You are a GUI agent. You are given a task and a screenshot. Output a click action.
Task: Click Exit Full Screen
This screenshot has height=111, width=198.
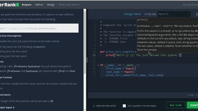click(191, 5)
